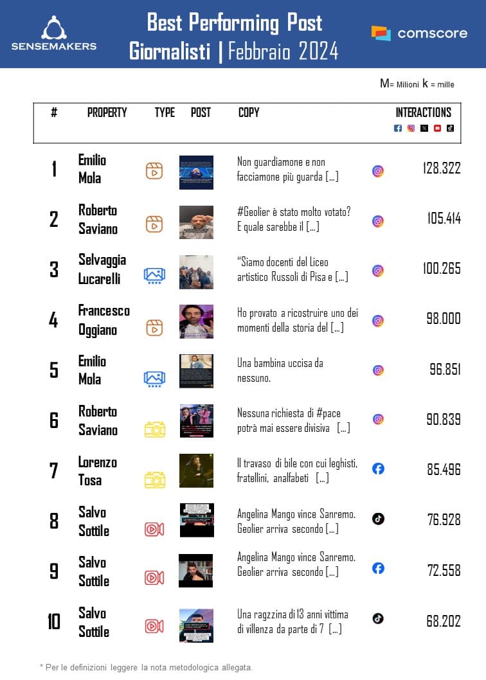Click the yellow camera icon beside Lorenzo Tosa
The image size is (486, 680).
point(154,479)
